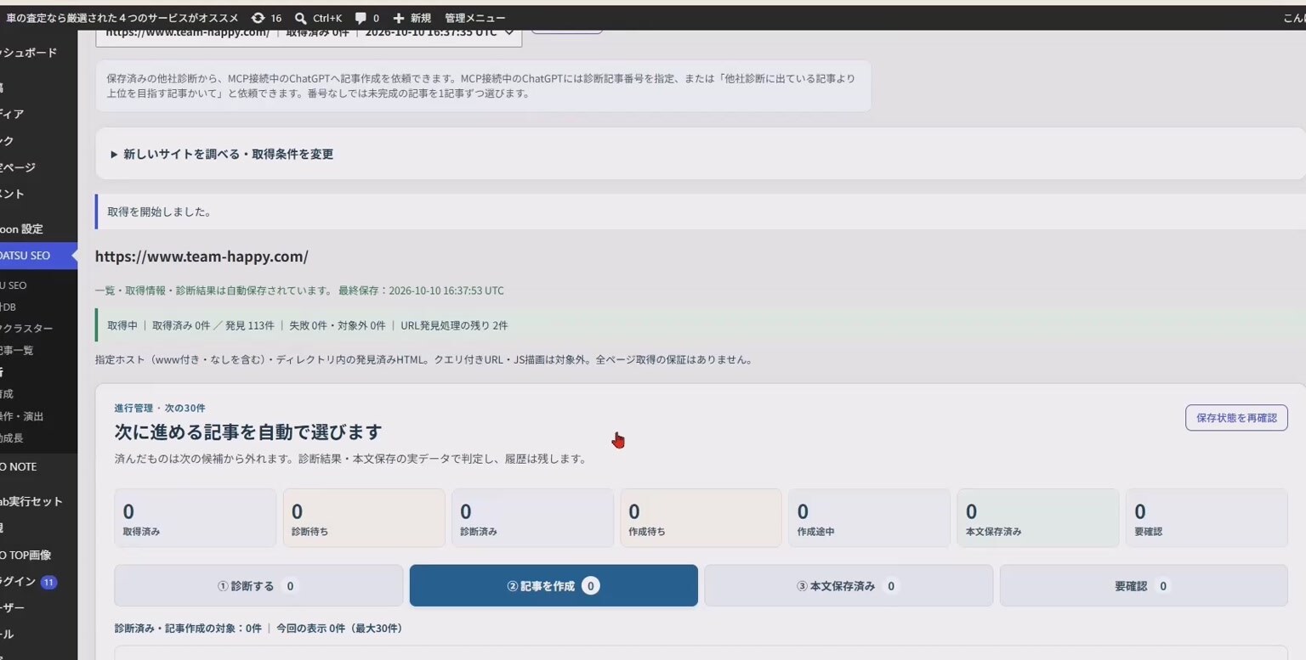The width and height of the screenshot is (1306, 660).
Task: Click 進行管理・次の30件 label
Action: (160, 409)
